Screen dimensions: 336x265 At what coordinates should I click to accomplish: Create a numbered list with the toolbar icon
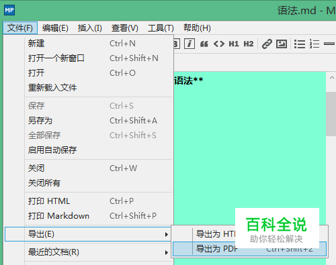314,44
